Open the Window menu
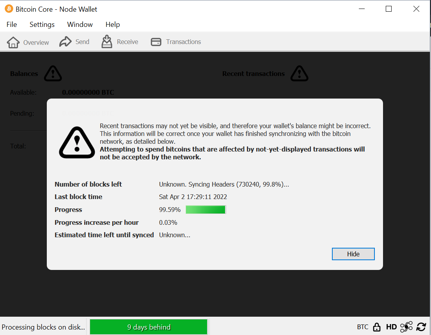 80,24
